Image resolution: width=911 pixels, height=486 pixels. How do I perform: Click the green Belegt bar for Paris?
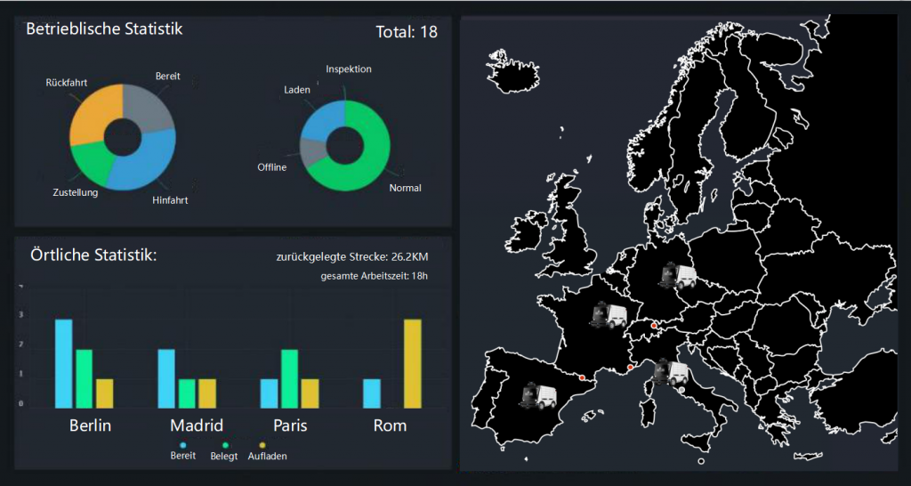coord(289,377)
